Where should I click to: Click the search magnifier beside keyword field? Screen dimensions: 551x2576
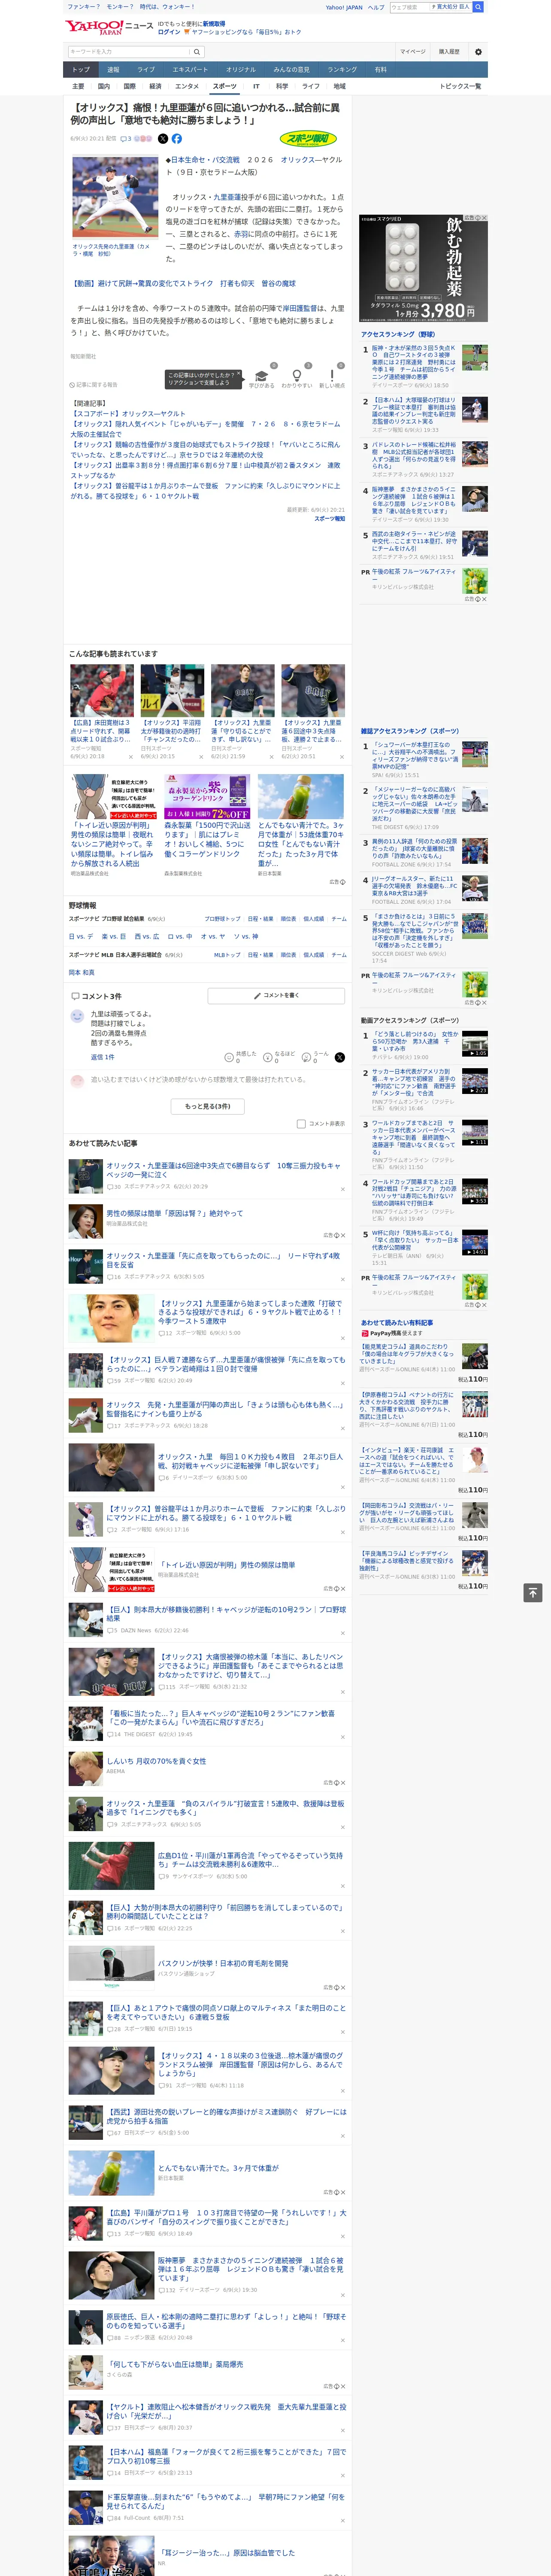(x=197, y=51)
